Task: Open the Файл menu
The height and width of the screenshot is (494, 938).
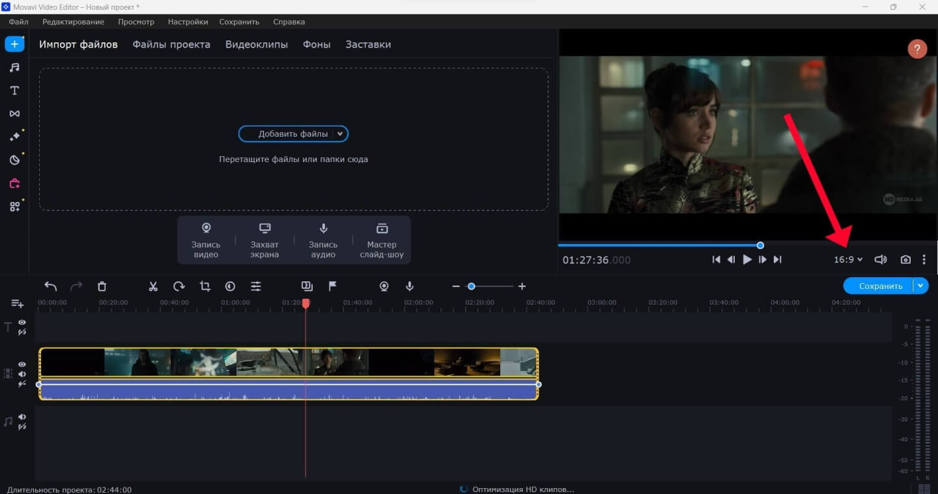Action: point(18,21)
